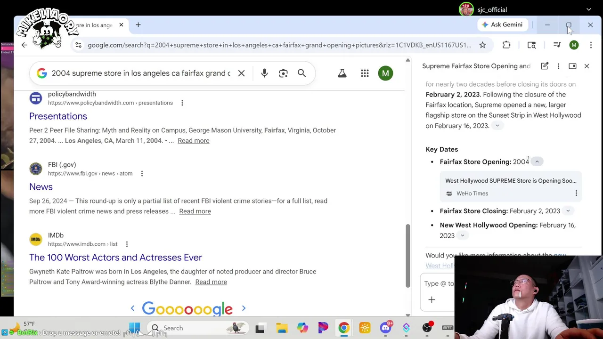The height and width of the screenshot is (339, 603).
Task: Open Copilot from the taskbar
Action: point(302,328)
